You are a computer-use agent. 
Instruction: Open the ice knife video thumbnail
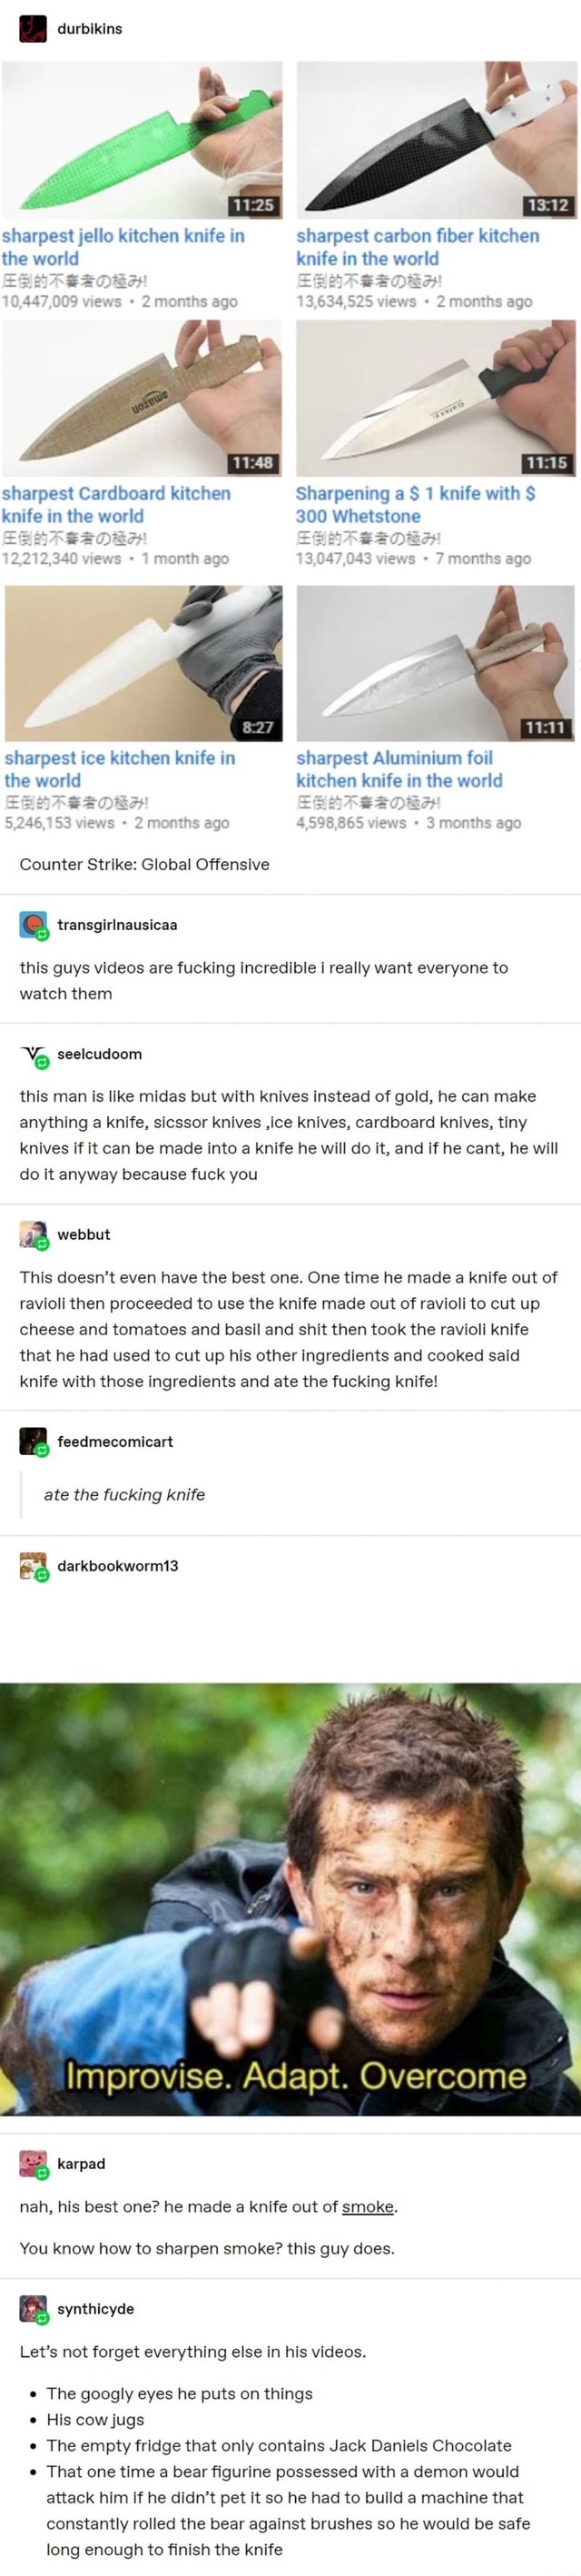click(x=143, y=663)
